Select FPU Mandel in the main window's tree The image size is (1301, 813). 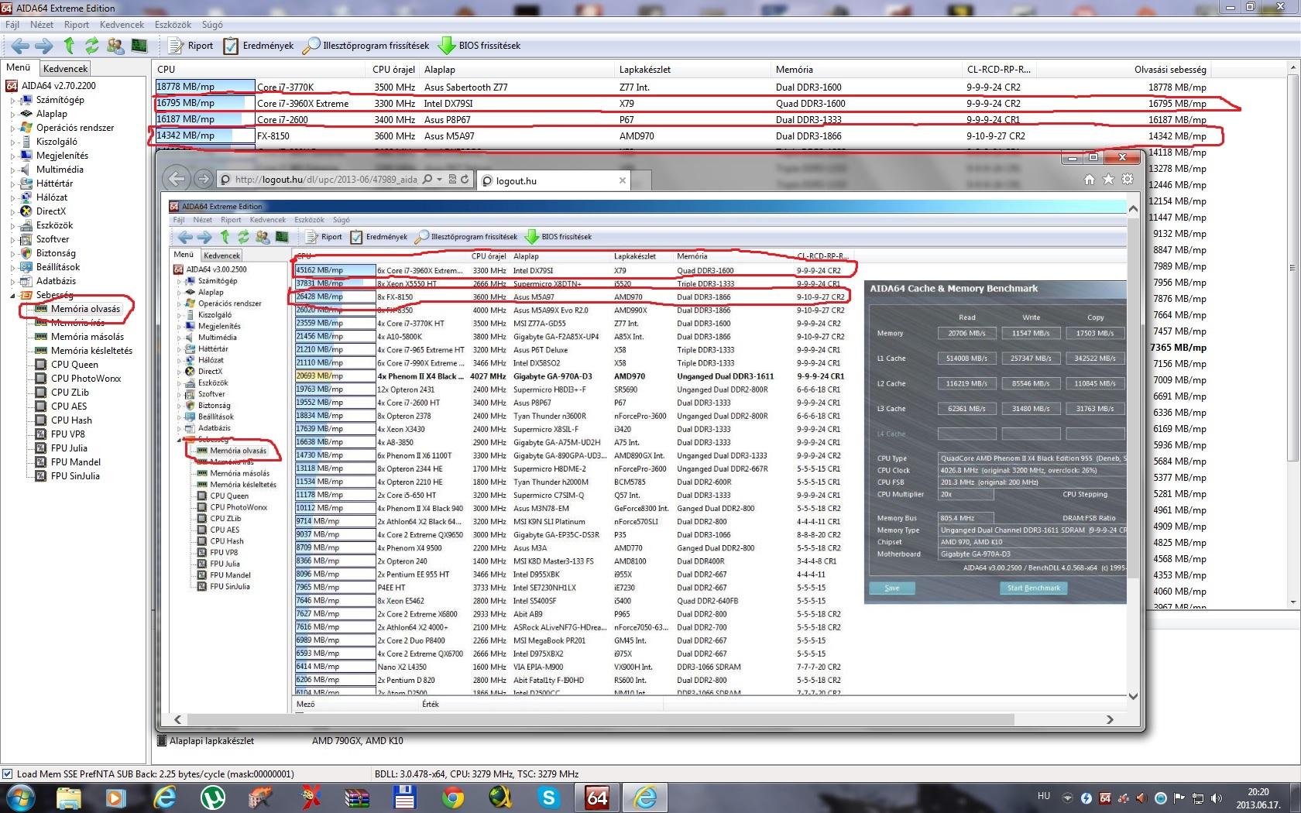click(x=75, y=462)
